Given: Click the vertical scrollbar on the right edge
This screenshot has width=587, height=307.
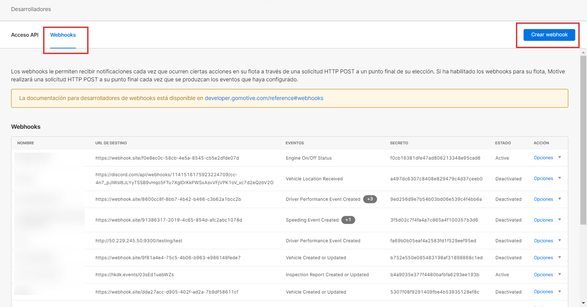Looking at the screenshot, I should [583, 137].
